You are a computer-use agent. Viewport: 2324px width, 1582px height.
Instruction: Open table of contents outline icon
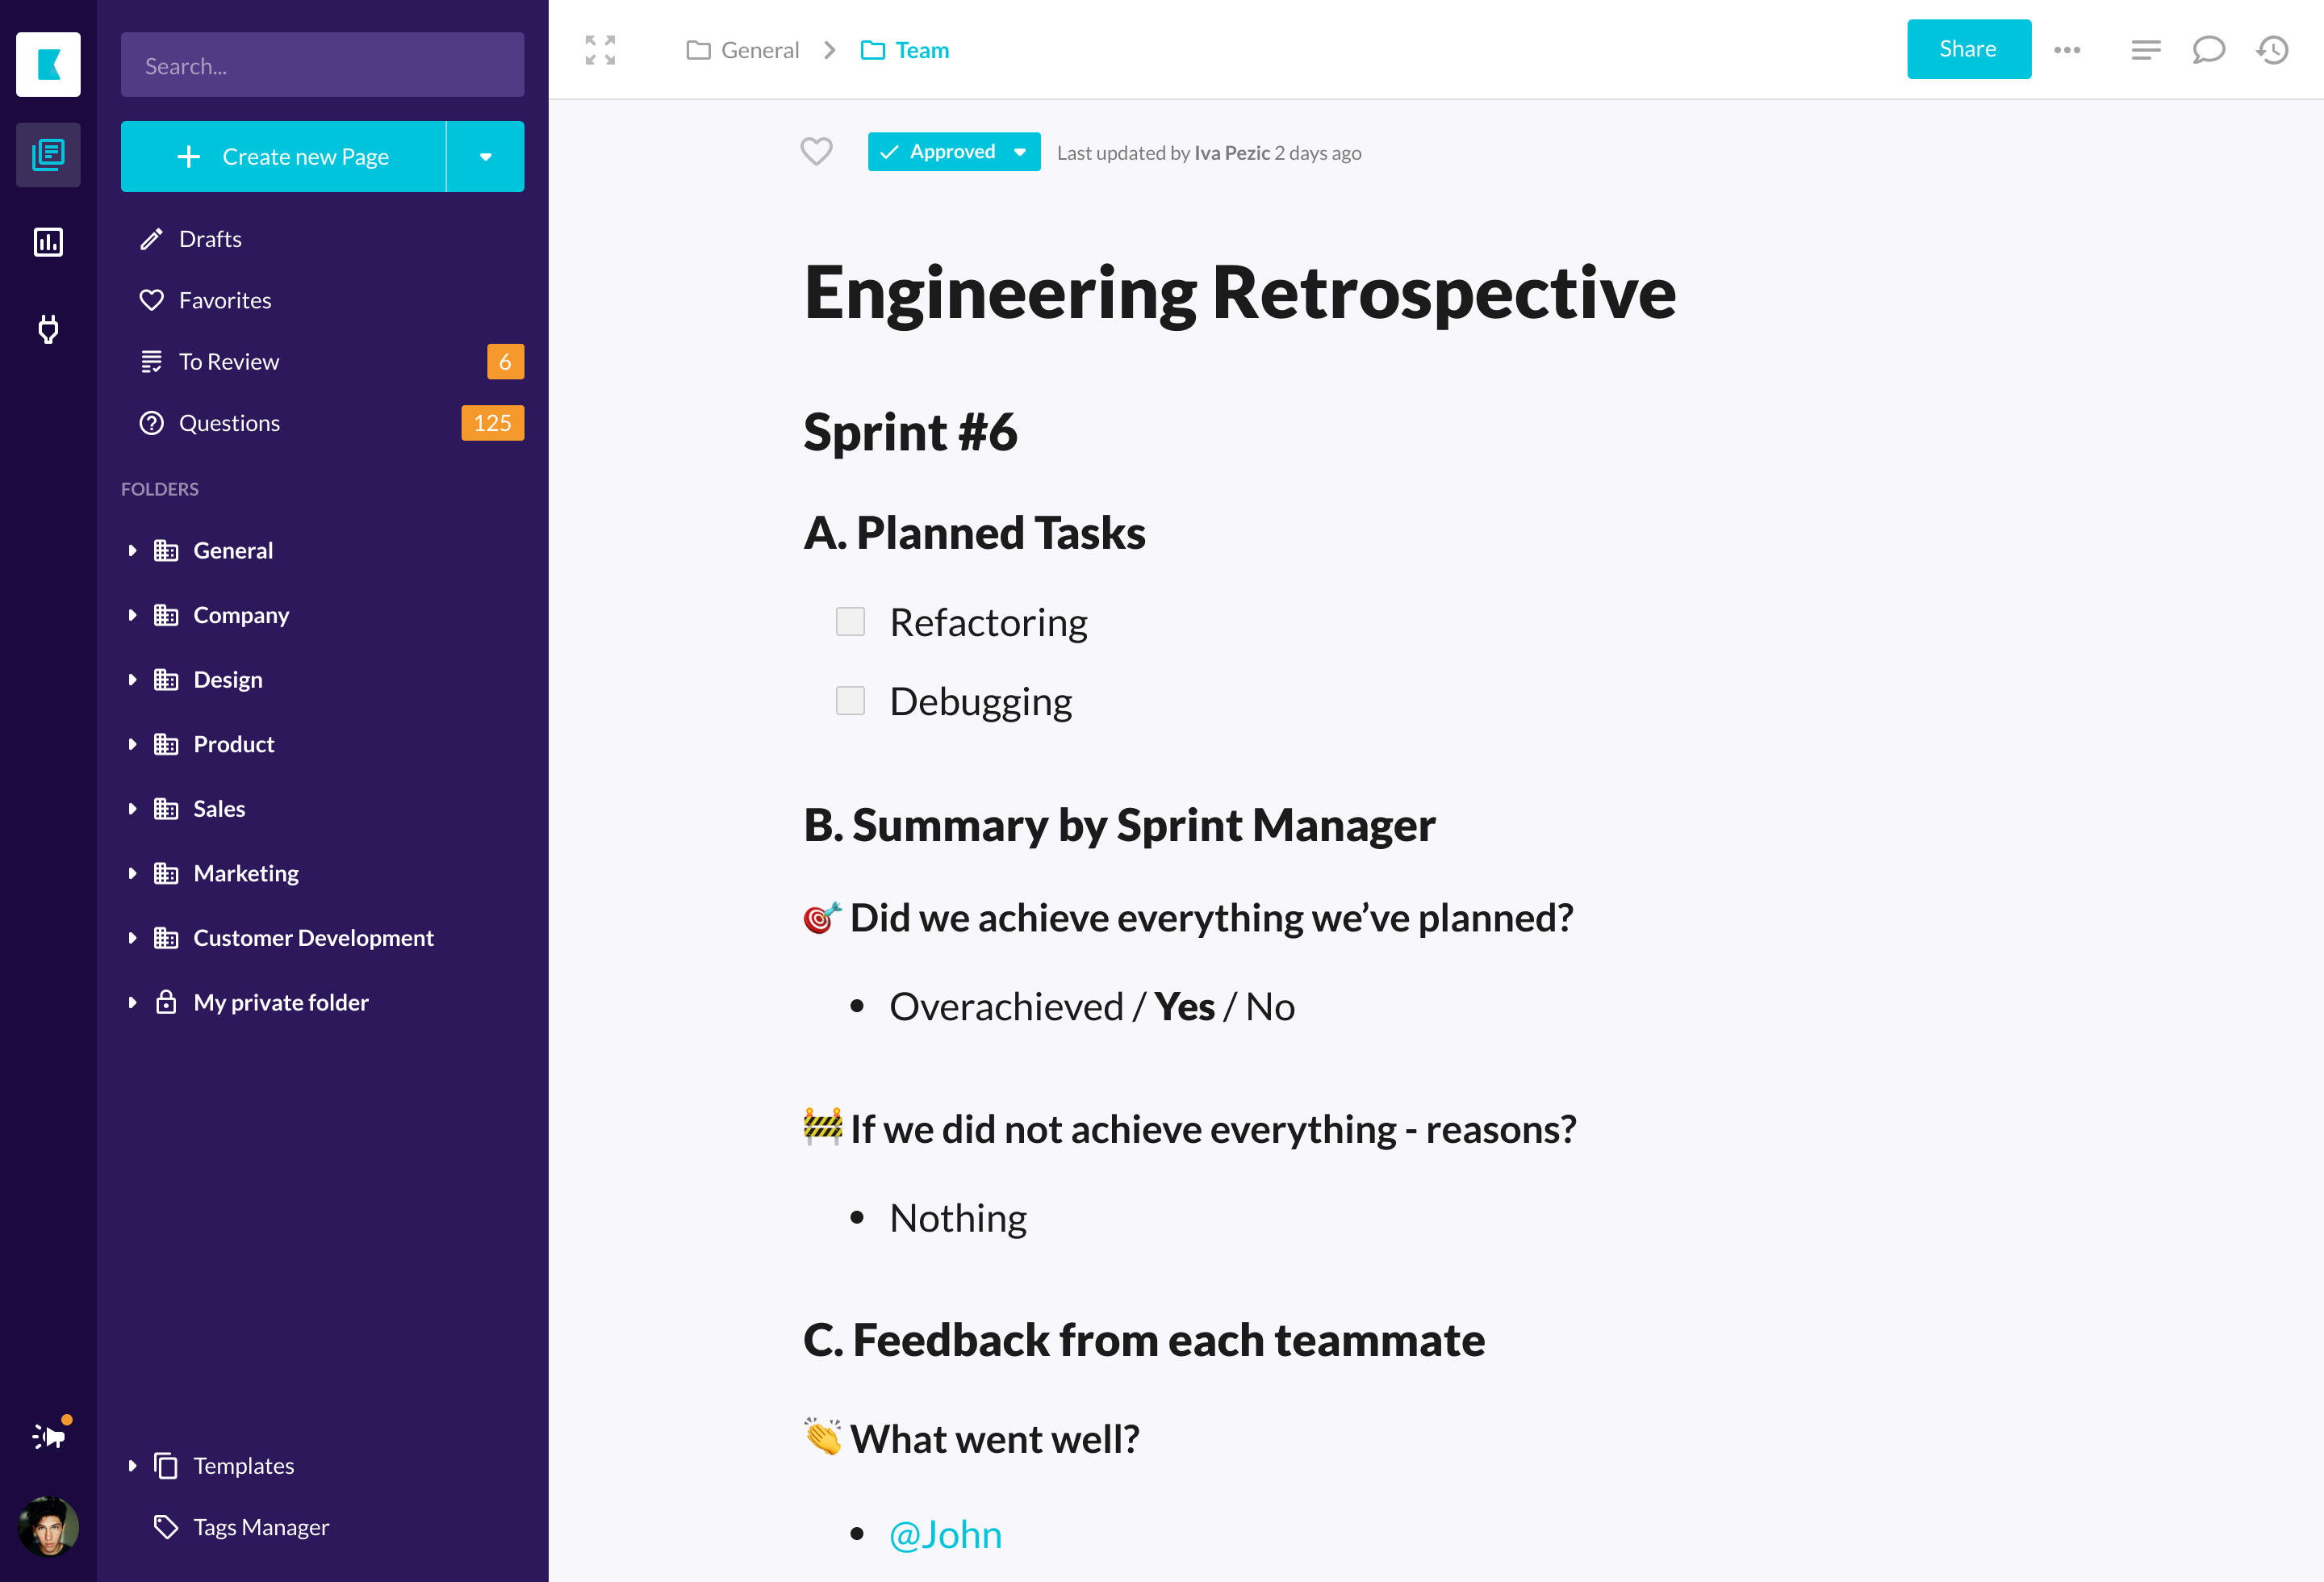2145,50
